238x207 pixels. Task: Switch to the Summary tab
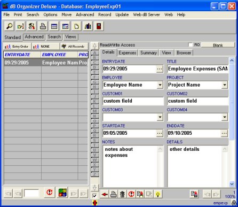(149, 53)
